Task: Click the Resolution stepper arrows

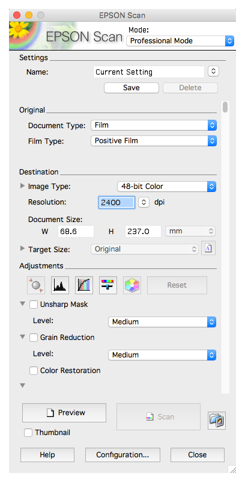Action: click(144, 203)
